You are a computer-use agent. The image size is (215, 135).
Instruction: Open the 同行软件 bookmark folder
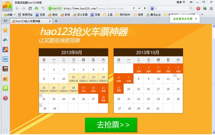(x=123, y=15)
